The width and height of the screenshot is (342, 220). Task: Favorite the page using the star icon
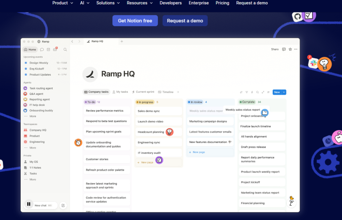(x=290, y=49)
